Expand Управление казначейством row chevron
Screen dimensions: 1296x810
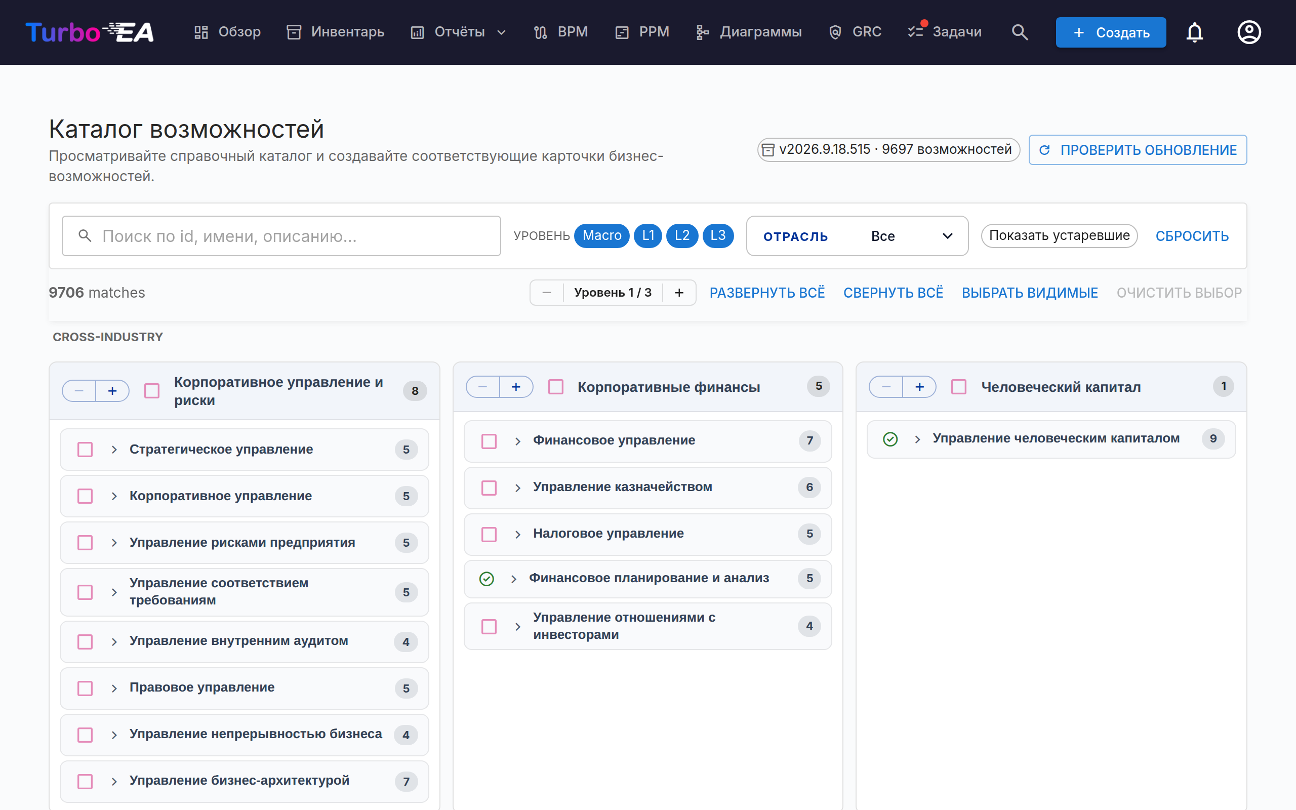pos(518,488)
